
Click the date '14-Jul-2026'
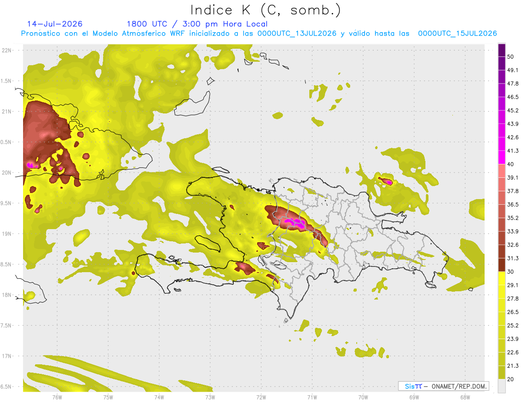[x=55, y=24]
